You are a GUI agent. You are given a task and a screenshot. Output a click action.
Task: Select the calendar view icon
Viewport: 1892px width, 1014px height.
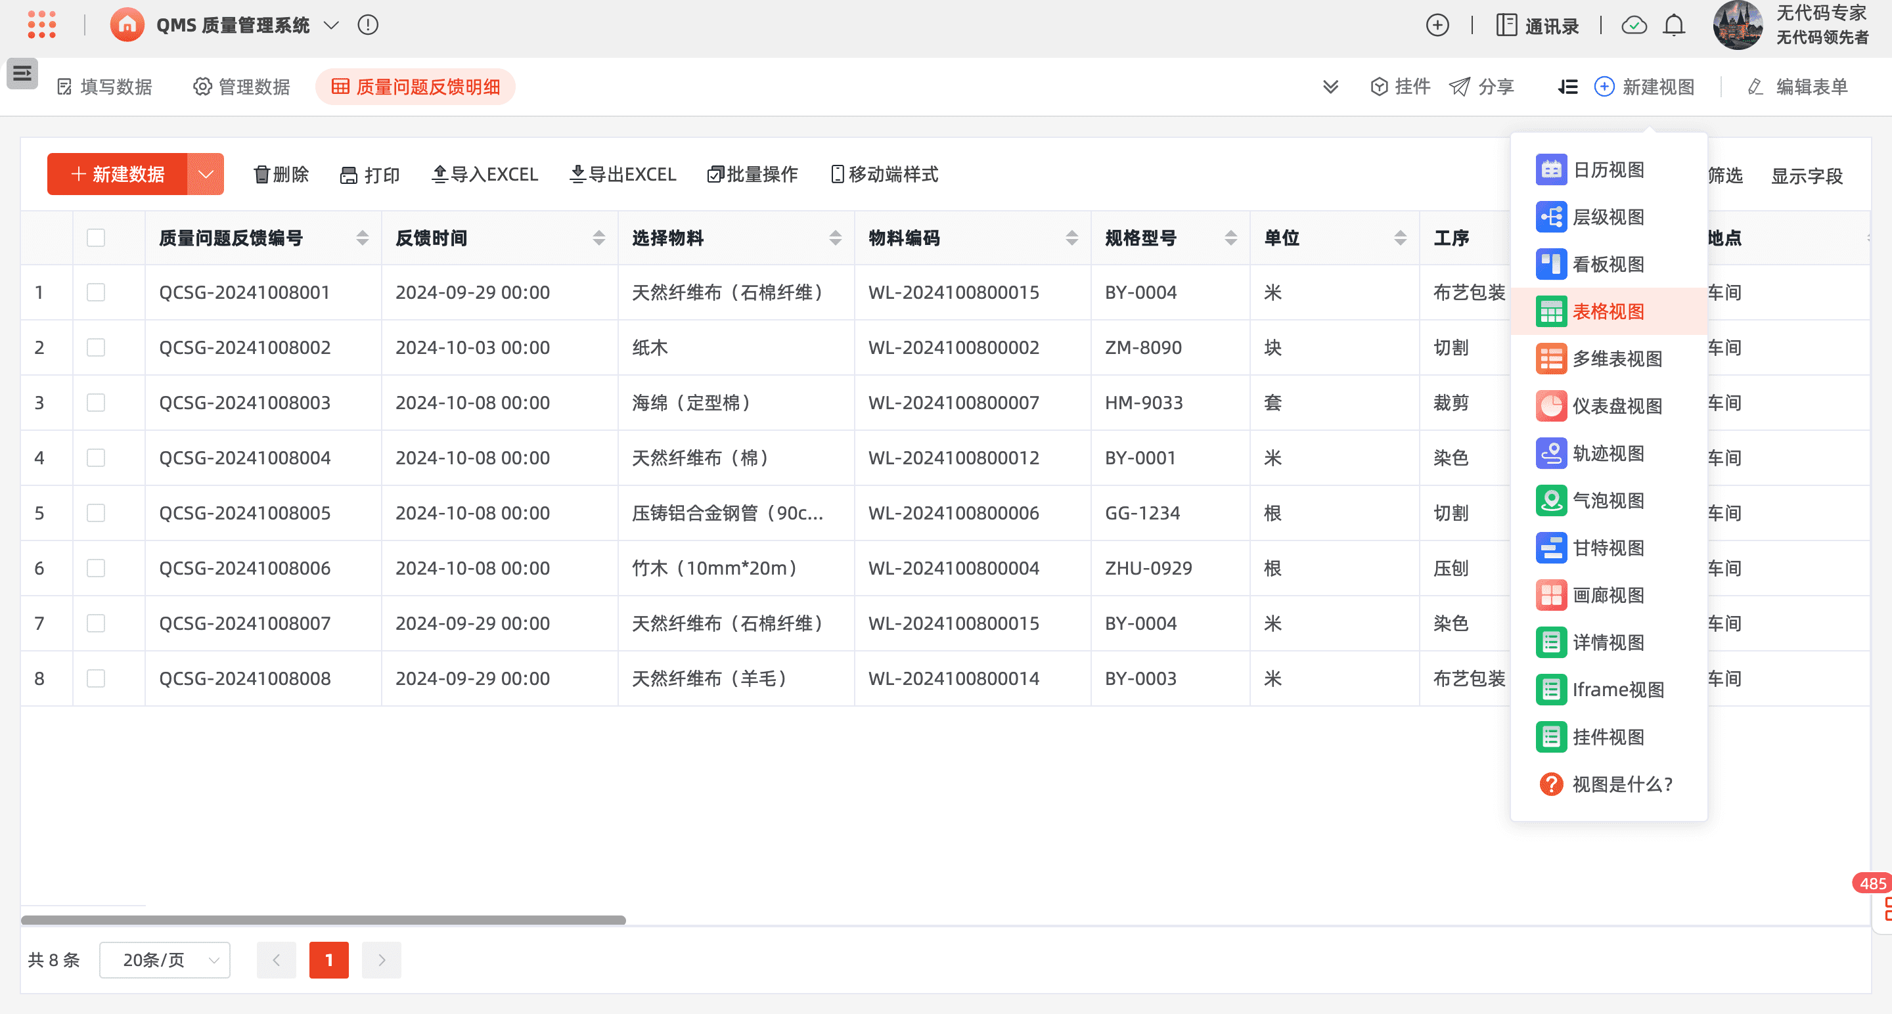(1550, 169)
